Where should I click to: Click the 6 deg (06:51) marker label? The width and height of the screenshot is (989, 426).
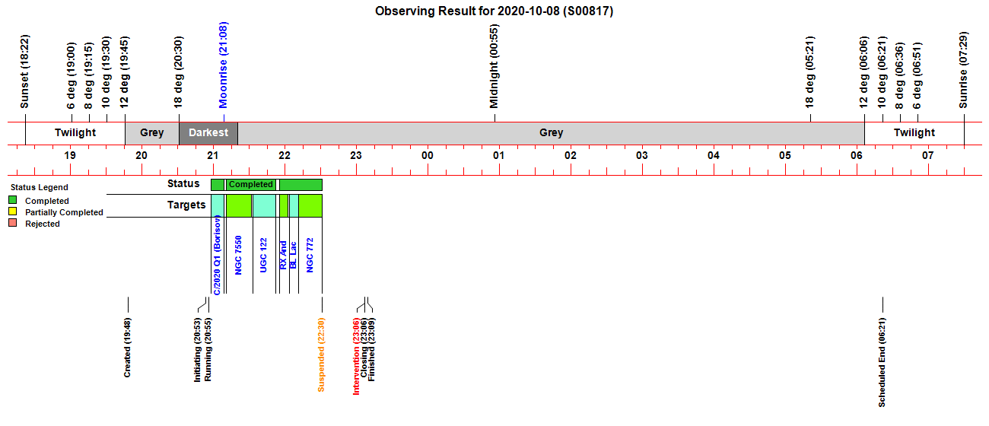click(x=917, y=75)
